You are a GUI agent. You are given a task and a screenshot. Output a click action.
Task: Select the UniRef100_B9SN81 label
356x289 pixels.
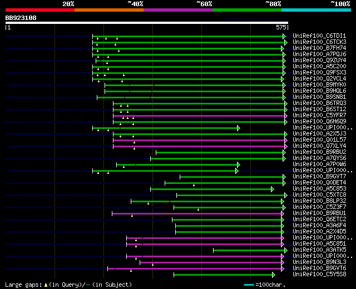(319, 97)
